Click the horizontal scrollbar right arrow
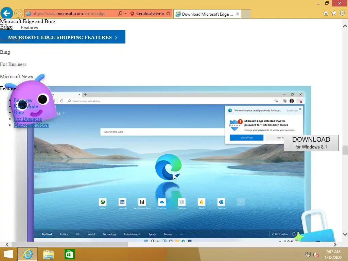Image resolution: width=348 pixels, height=261 pixels. pyautogui.click(x=335, y=244)
